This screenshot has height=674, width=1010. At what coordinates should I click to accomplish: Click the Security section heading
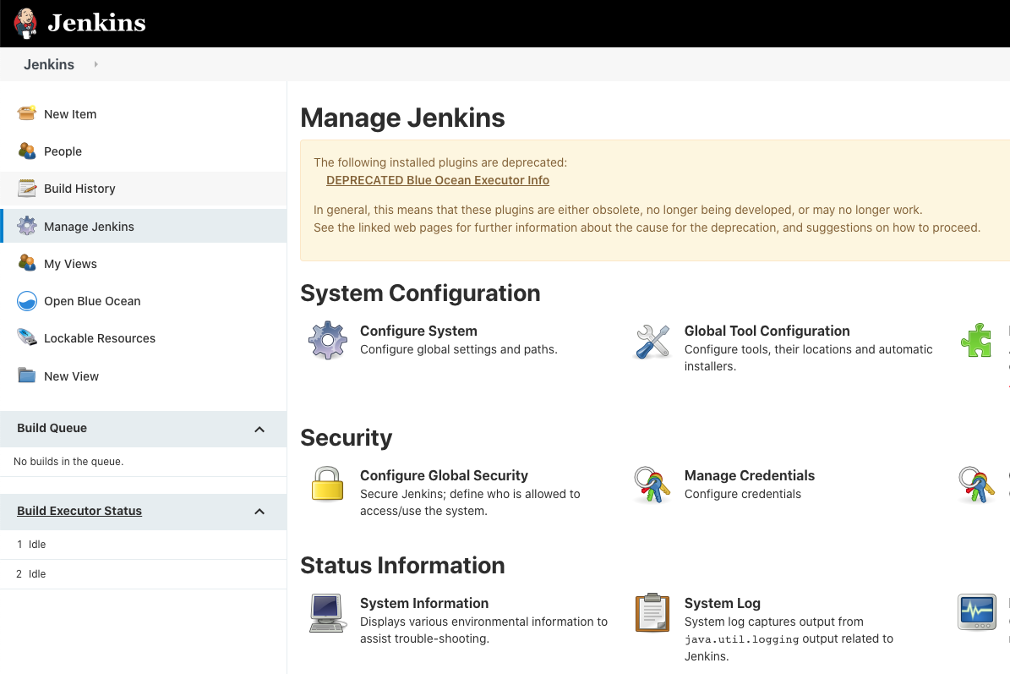(346, 437)
